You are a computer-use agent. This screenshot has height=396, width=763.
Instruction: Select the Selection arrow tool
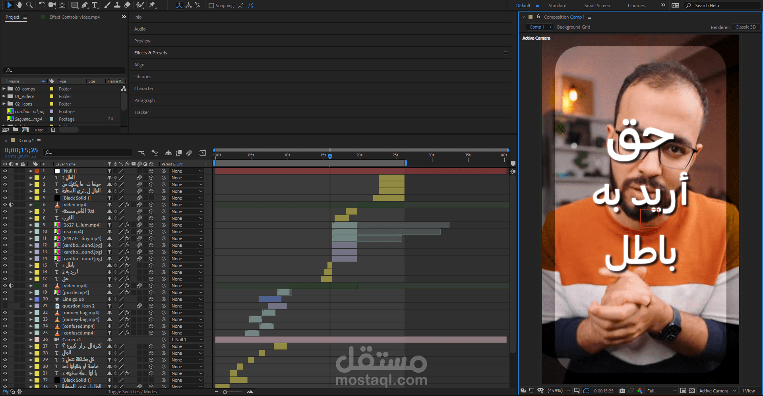tap(10, 5)
